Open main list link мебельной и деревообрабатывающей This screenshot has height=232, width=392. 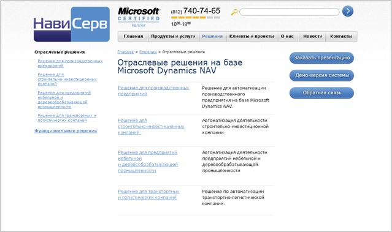(x=148, y=162)
